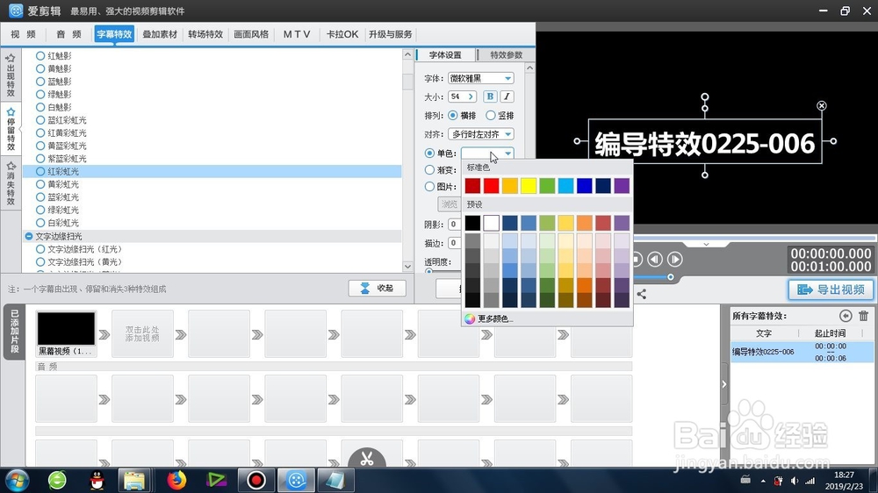
Task: Select the 蓝红彩虹光 effect radio
Action: coord(40,120)
